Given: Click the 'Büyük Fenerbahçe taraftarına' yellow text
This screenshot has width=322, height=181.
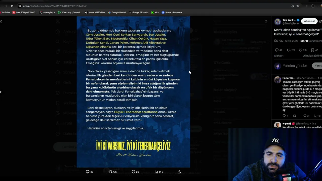Looking at the screenshot, I should coord(136,112).
